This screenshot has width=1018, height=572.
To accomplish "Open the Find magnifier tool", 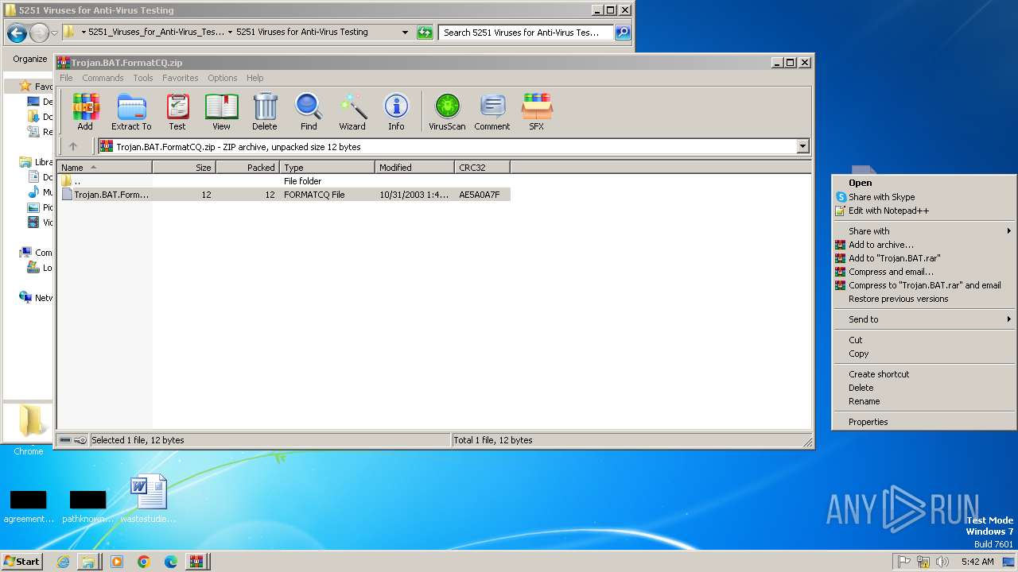I will coord(309,112).
